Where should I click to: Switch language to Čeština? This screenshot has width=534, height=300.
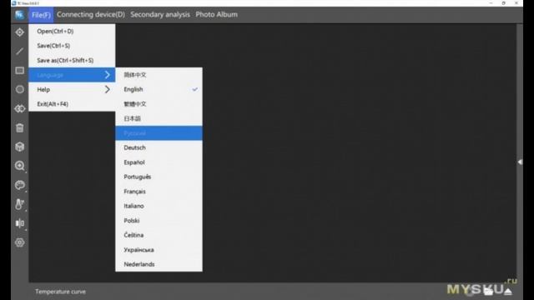[x=159, y=235]
